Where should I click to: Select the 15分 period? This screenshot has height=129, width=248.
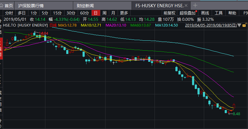pos(57,13)
